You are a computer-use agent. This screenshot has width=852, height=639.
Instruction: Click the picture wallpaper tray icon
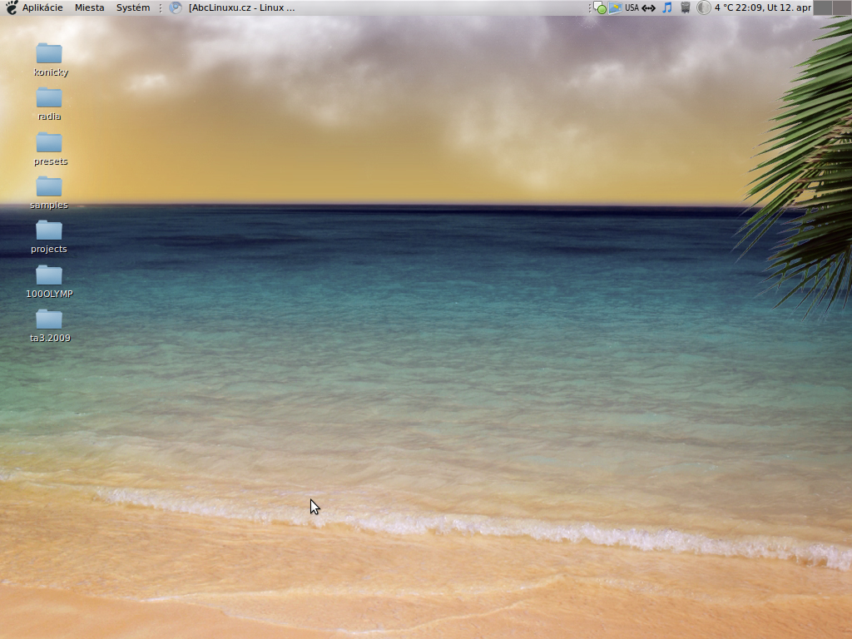616,7
